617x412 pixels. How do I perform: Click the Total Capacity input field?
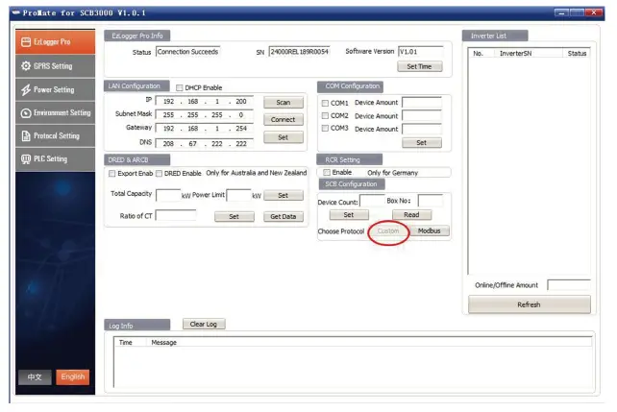168,195
